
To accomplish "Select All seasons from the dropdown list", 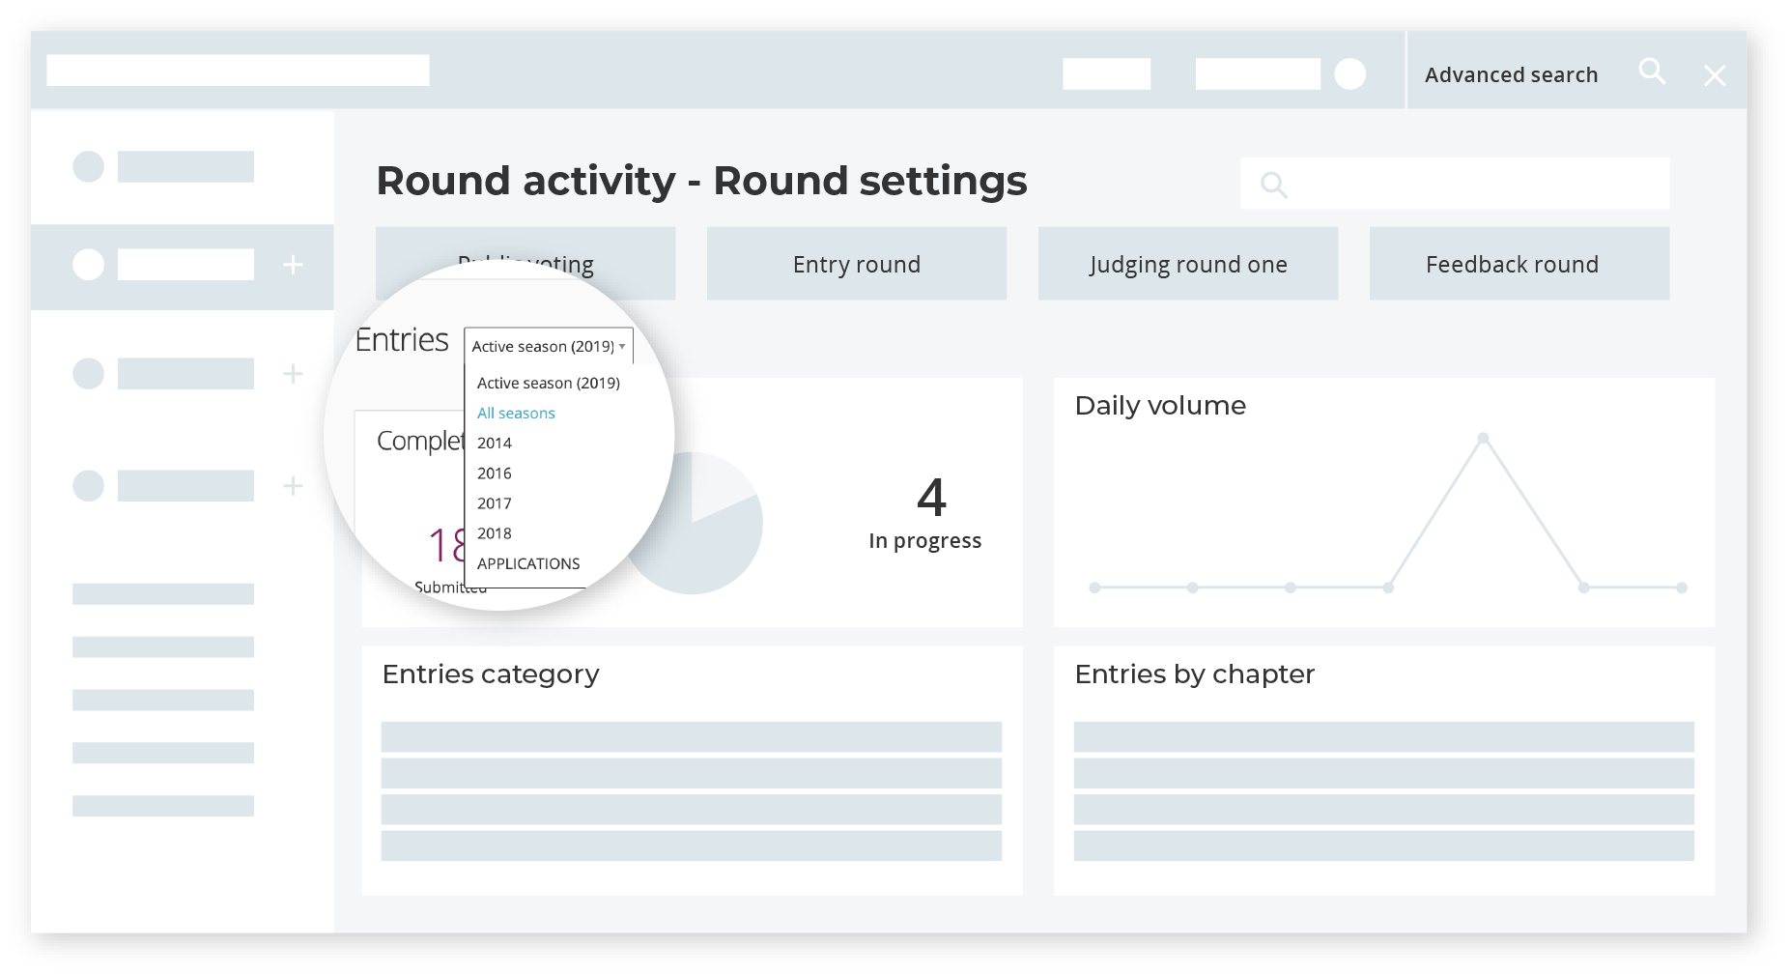I will point(516,413).
